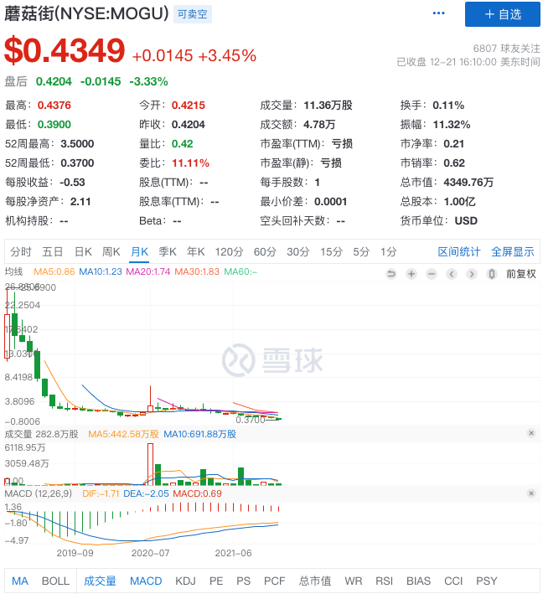Viewport: 543px width, 599px height.
Task: Select the 5分 interval tab
Action: 361,252
